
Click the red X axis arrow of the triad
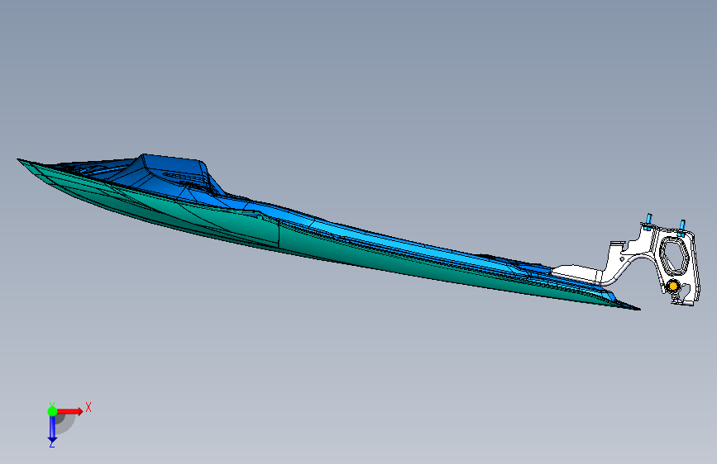[69, 411]
